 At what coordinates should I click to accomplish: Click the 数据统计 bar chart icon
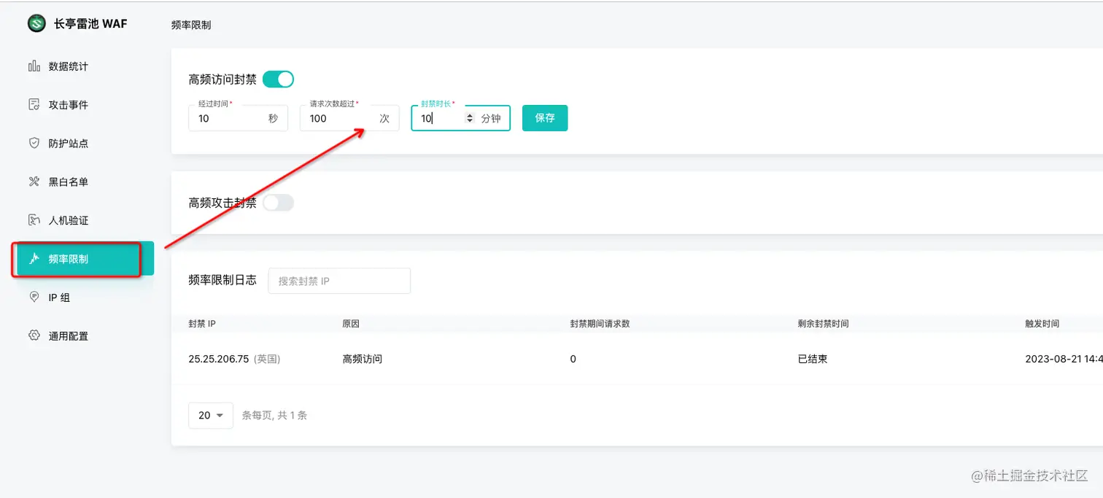pos(34,66)
